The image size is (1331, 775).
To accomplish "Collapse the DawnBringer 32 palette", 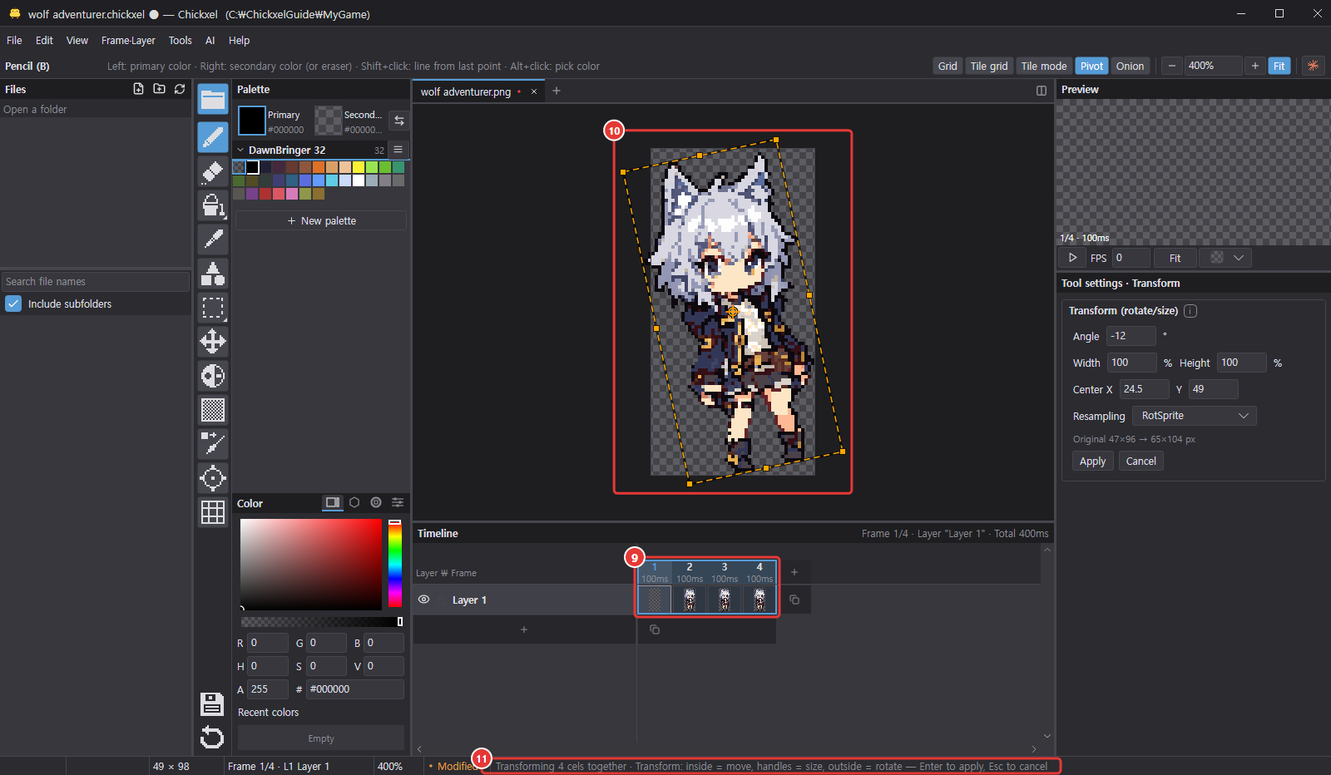I will pyautogui.click(x=240, y=150).
